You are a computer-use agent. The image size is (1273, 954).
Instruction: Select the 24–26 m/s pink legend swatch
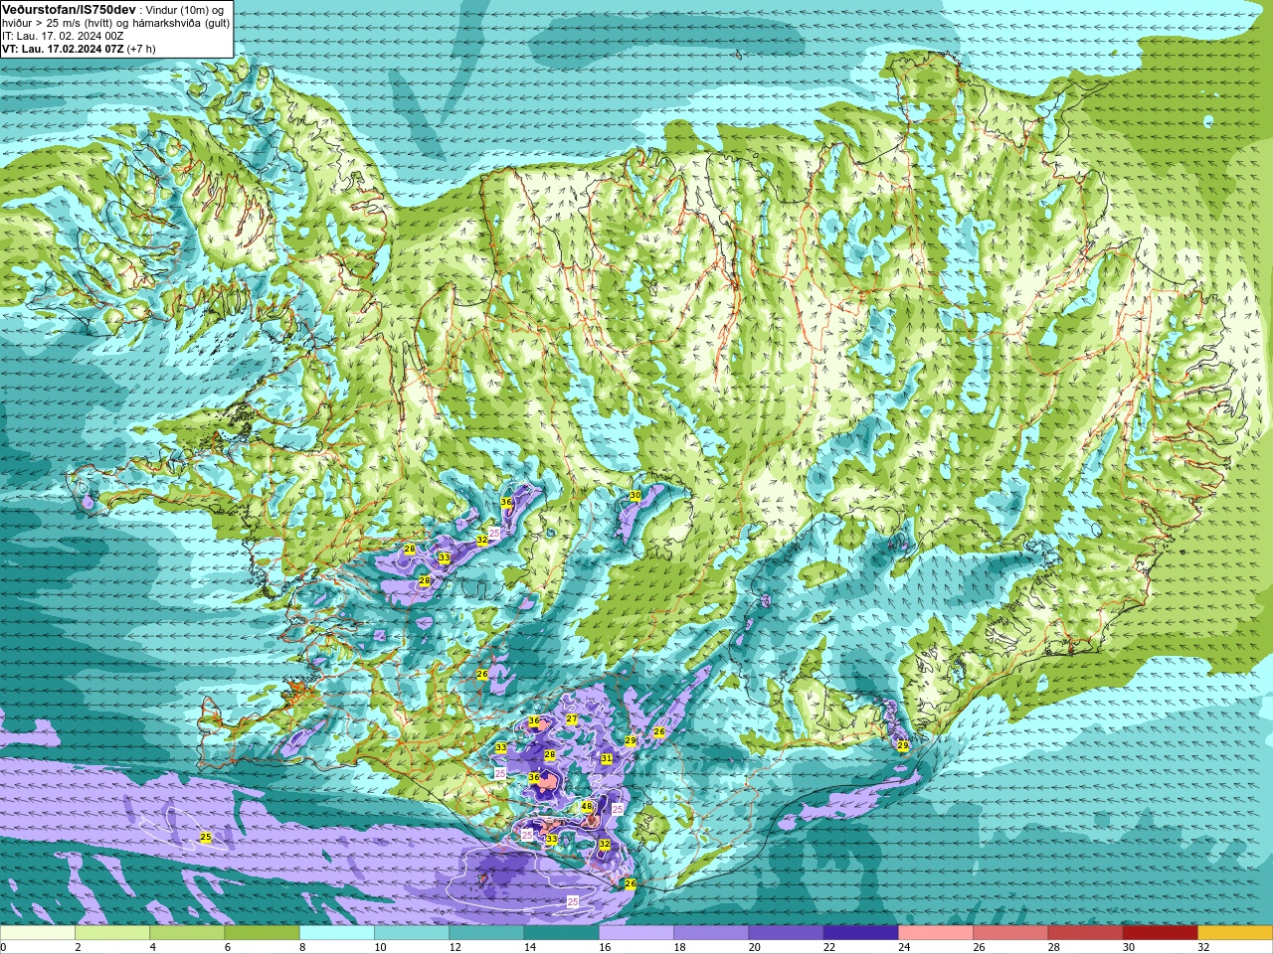point(936,933)
